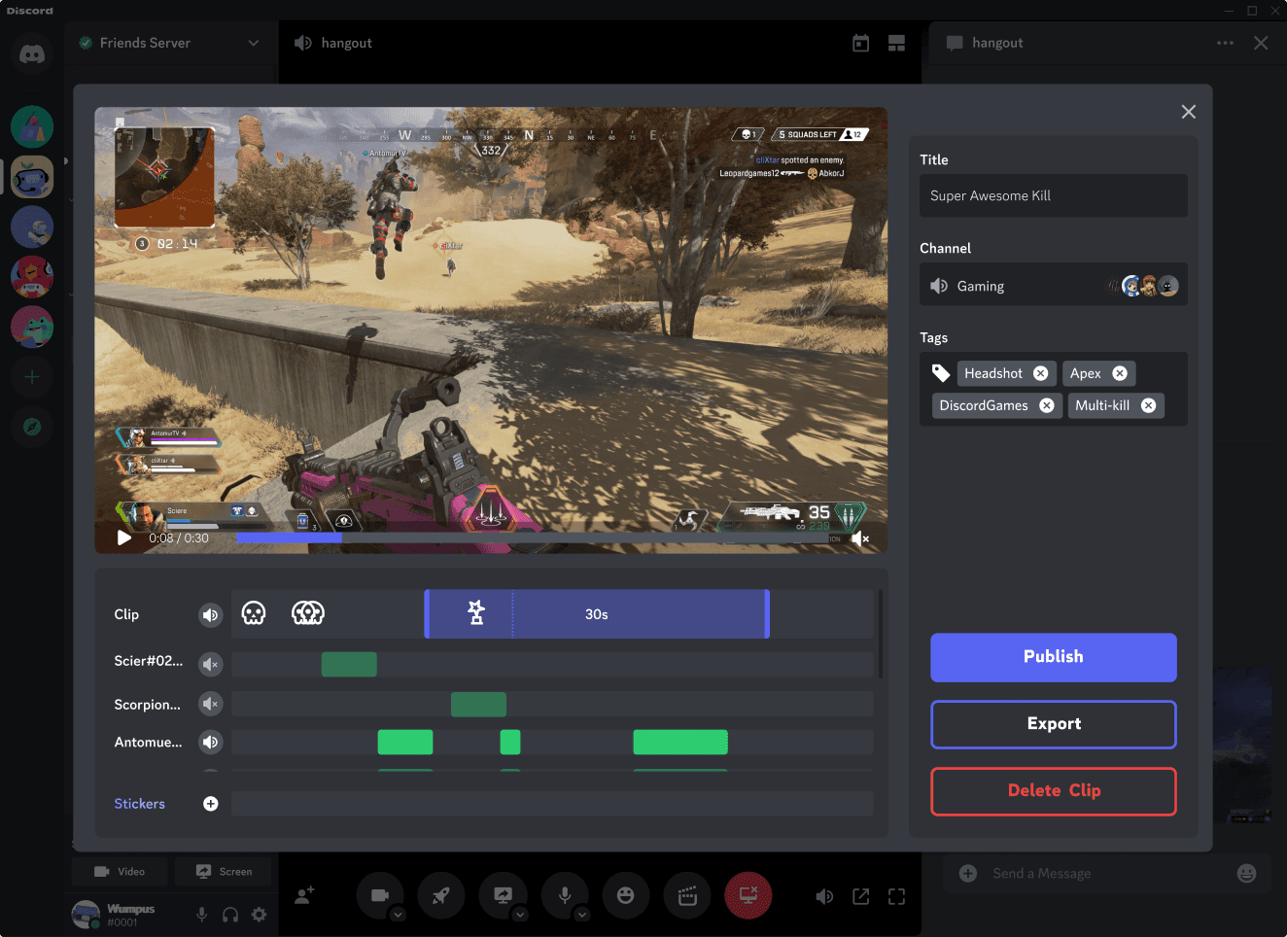Remove the Apex tag
Image resolution: width=1287 pixels, height=937 pixels.
pyautogui.click(x=1119, y=373)
